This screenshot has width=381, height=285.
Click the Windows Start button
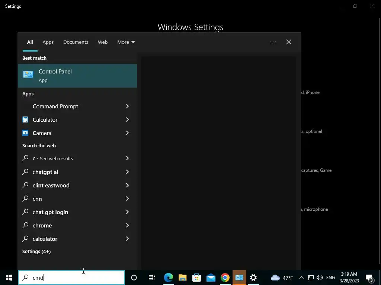9,278
